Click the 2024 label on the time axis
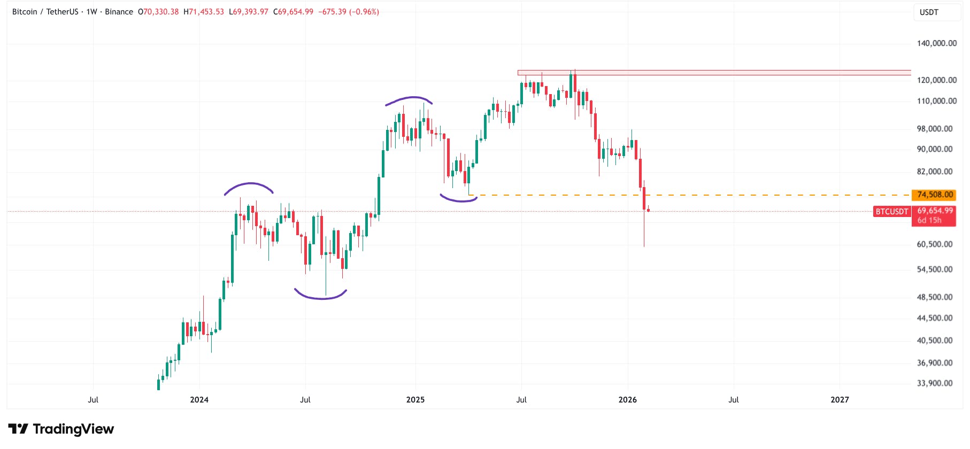The height and width of the screenshot is (449, 970). (x=199, y=400)
